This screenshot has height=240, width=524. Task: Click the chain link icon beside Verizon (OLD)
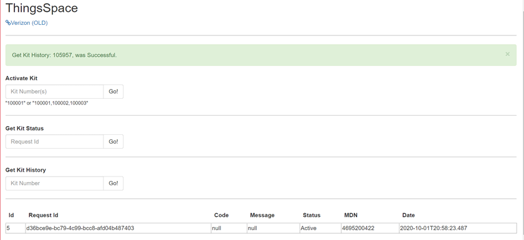click(8, 22)
